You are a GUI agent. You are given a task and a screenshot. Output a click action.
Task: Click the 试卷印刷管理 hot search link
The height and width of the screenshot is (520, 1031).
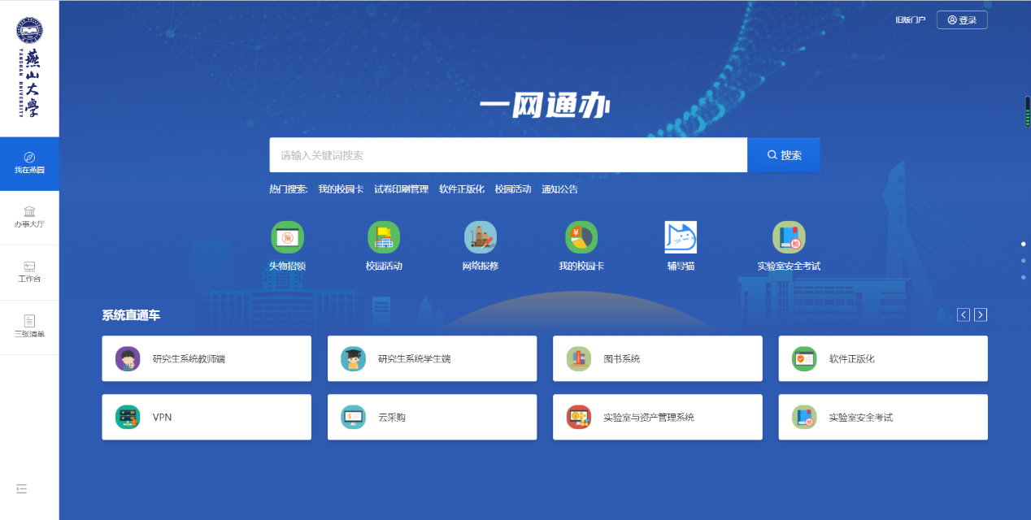400,188
